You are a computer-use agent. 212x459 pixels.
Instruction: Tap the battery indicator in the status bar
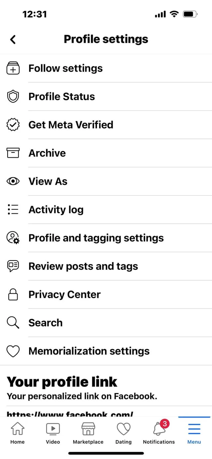(190, 14)
